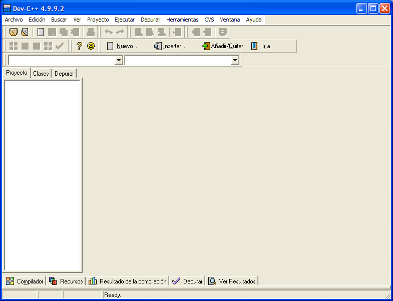
Task: Click the Add to Project toolbar icon
Action: tap(195, 32)
